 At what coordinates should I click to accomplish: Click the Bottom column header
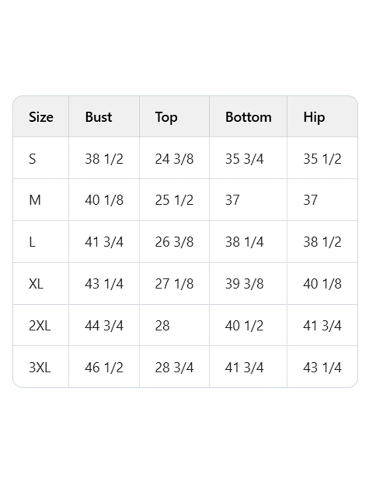coord(248,117)
